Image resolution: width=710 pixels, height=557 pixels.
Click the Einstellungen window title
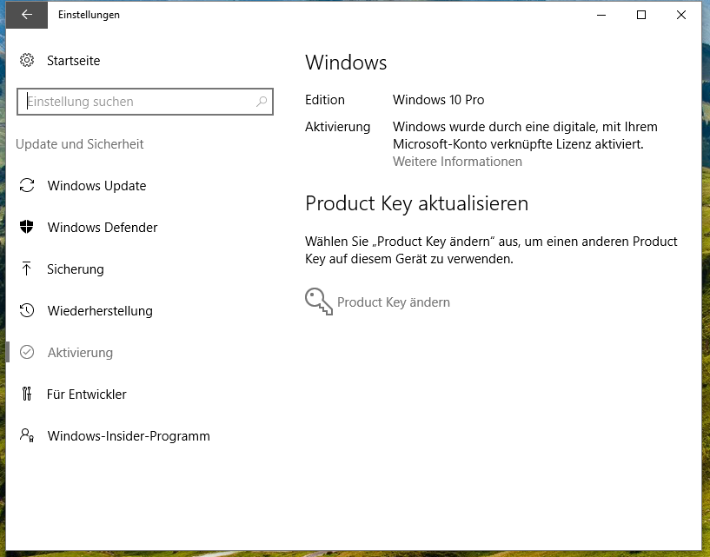pyautogui.click(x=89, y=15)
